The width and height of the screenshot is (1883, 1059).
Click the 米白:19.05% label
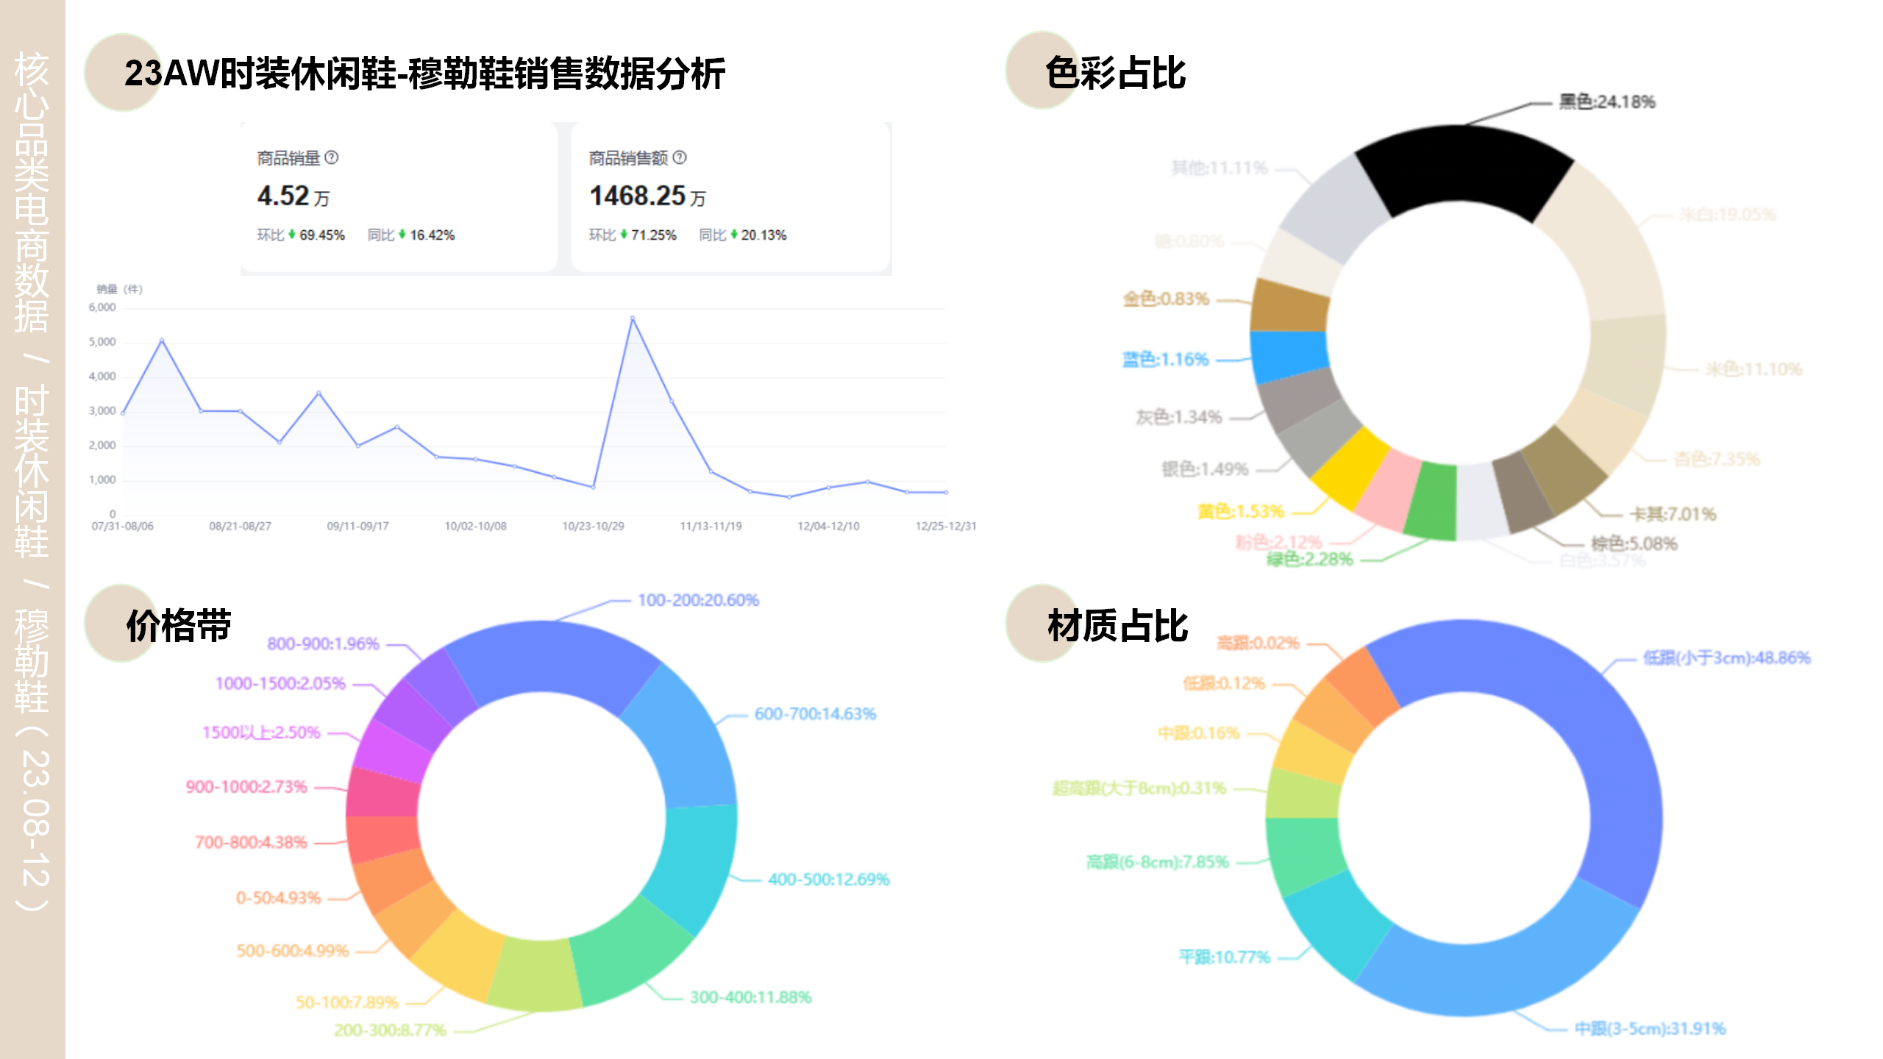pyautogui.click(x=1727, y=214)
